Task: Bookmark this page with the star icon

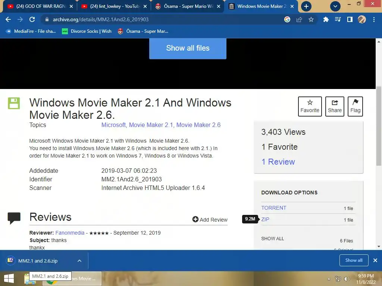Action: tap(311, 19)
